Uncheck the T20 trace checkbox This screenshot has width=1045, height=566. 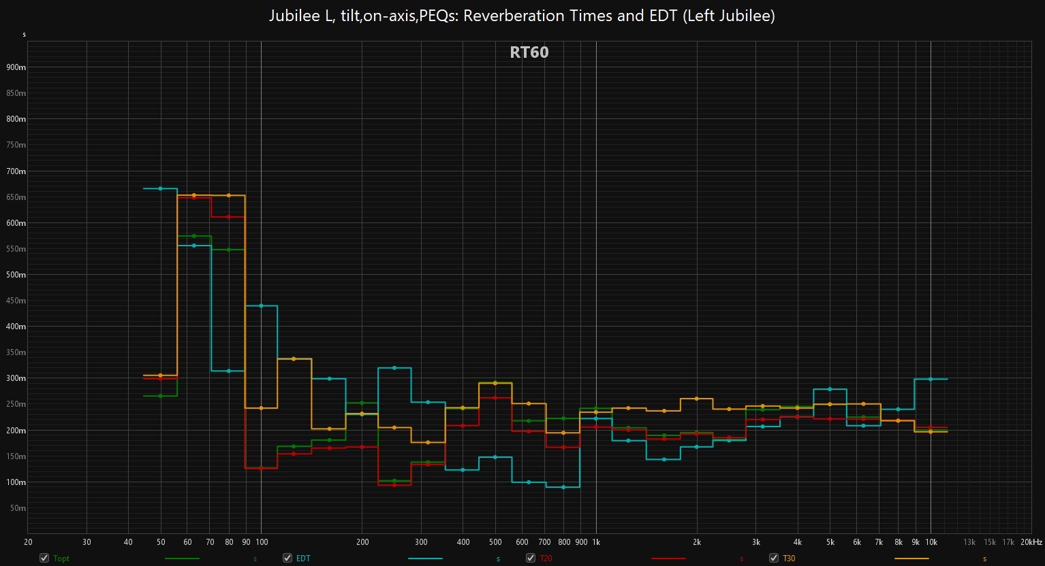pyautogui.click(x=531, y=558)
